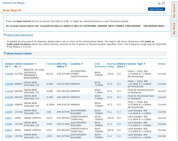The width and height of the screenshot is (178, 141).
Task: Click channel cell JL69B
Action: pyautogui.click(x=50, y=91)
